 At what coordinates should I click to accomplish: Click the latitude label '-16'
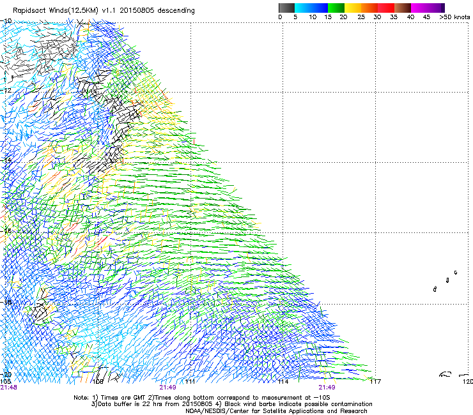(6, 231)
